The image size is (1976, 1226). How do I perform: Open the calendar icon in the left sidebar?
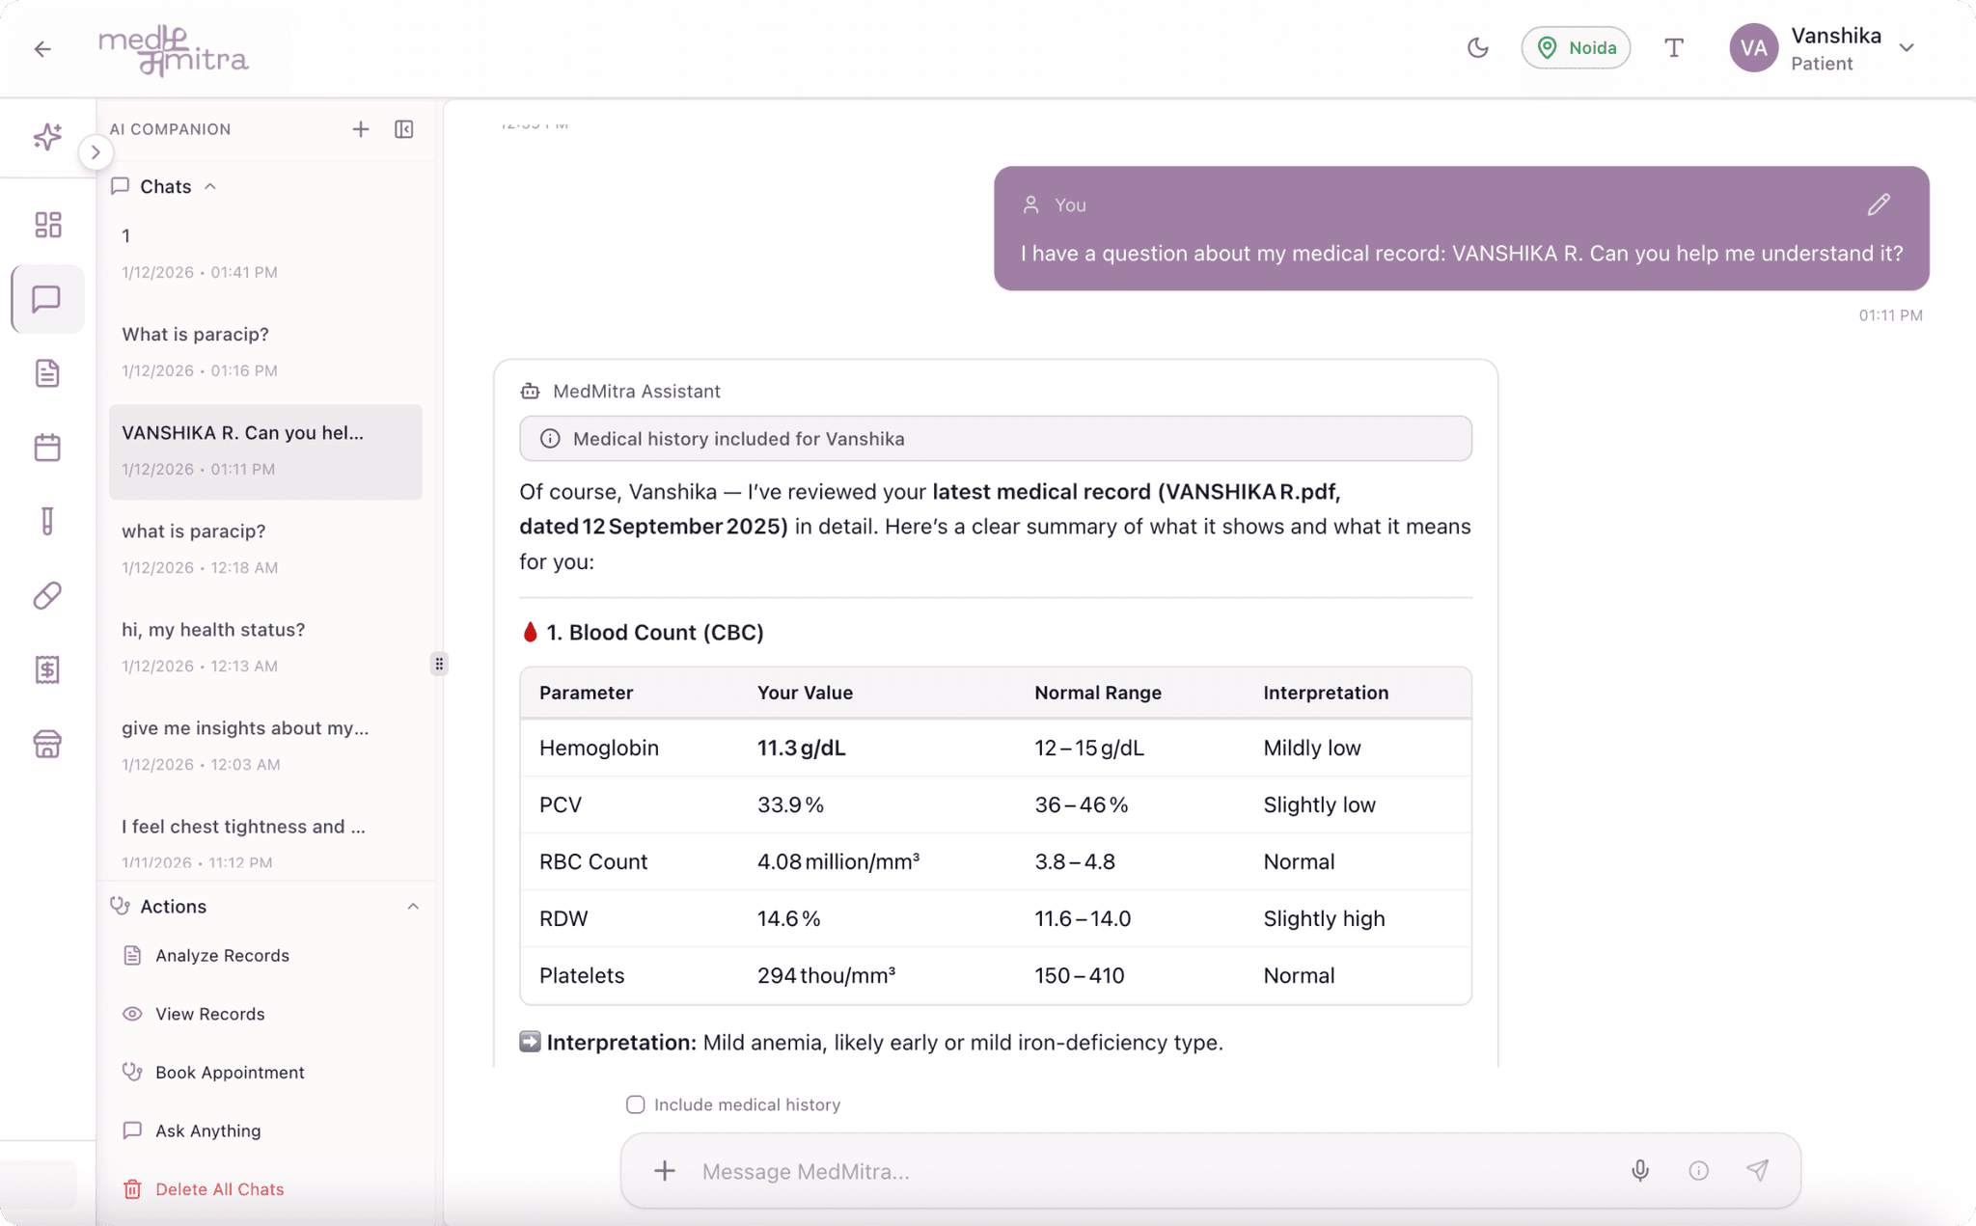coord(47,448)
